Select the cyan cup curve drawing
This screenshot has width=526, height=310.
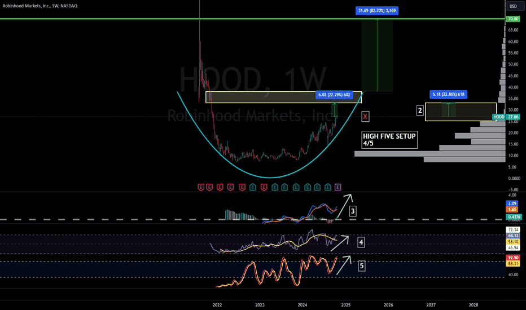[x=270, y=178]
